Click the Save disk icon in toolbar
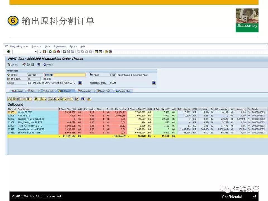The image size is (268, 201). [x=44, y=52]
